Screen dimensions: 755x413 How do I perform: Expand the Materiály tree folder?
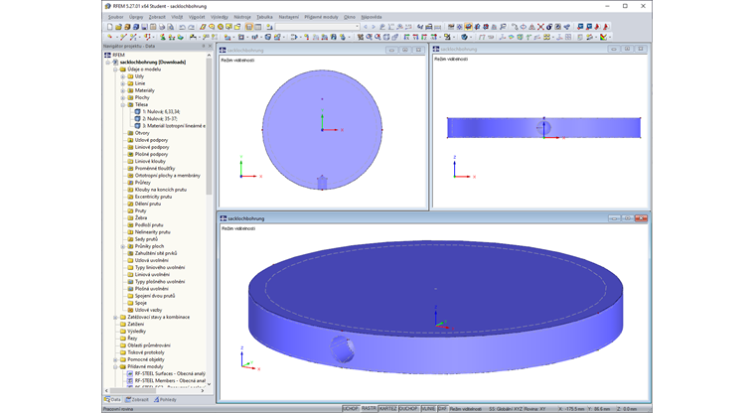[123, 90]
